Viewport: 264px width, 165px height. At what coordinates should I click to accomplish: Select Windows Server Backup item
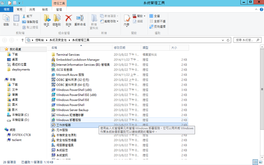click(70, 110)
